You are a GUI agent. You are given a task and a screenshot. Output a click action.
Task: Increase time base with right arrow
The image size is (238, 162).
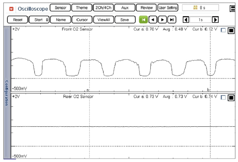click(x=215, y=20)
